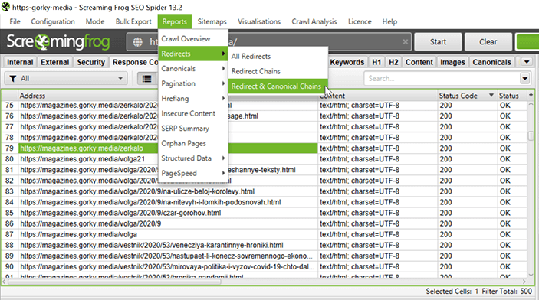The image size is (539, 300).
Task: Select SERP Summary report
Action: click(x=193, y=129)
